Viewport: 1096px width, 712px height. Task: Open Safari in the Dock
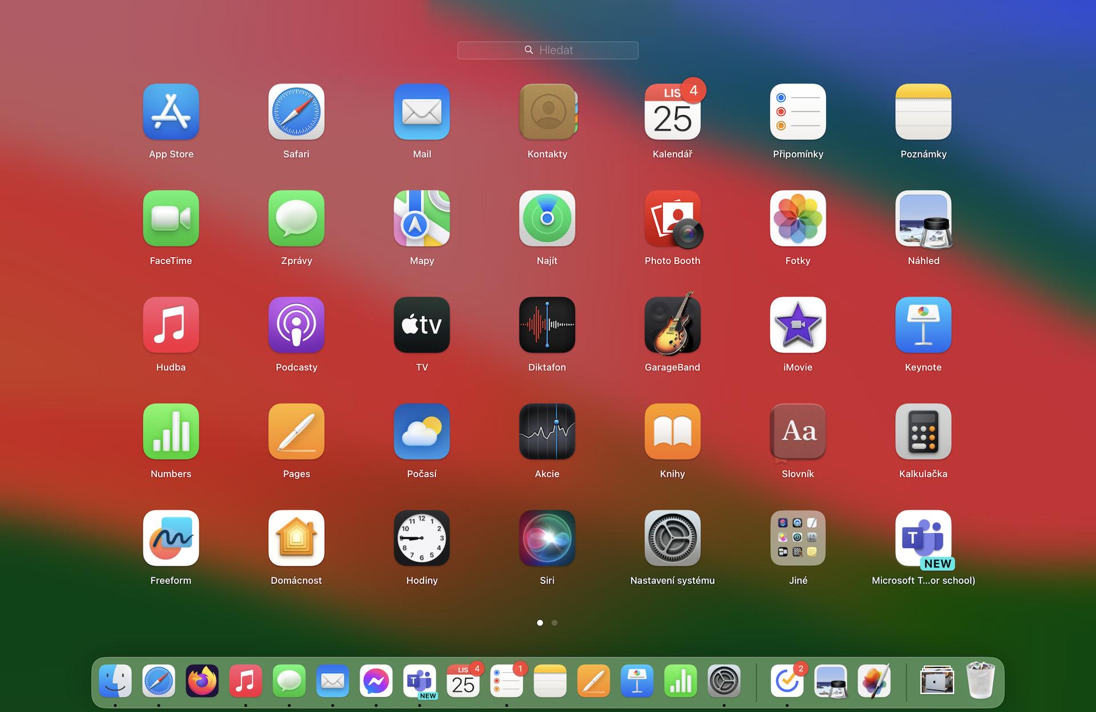pyautogui.click(x=159, y=681)
